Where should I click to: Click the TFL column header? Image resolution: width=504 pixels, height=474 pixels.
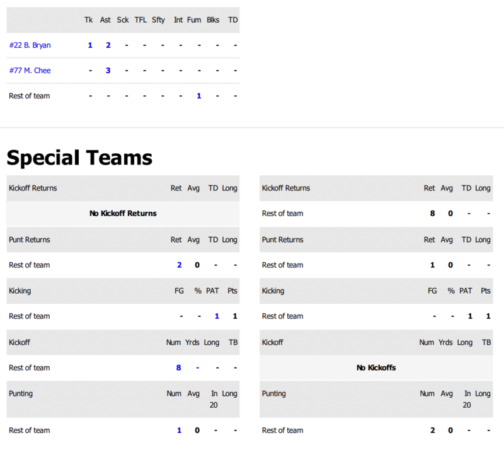(x=140, y=20)
